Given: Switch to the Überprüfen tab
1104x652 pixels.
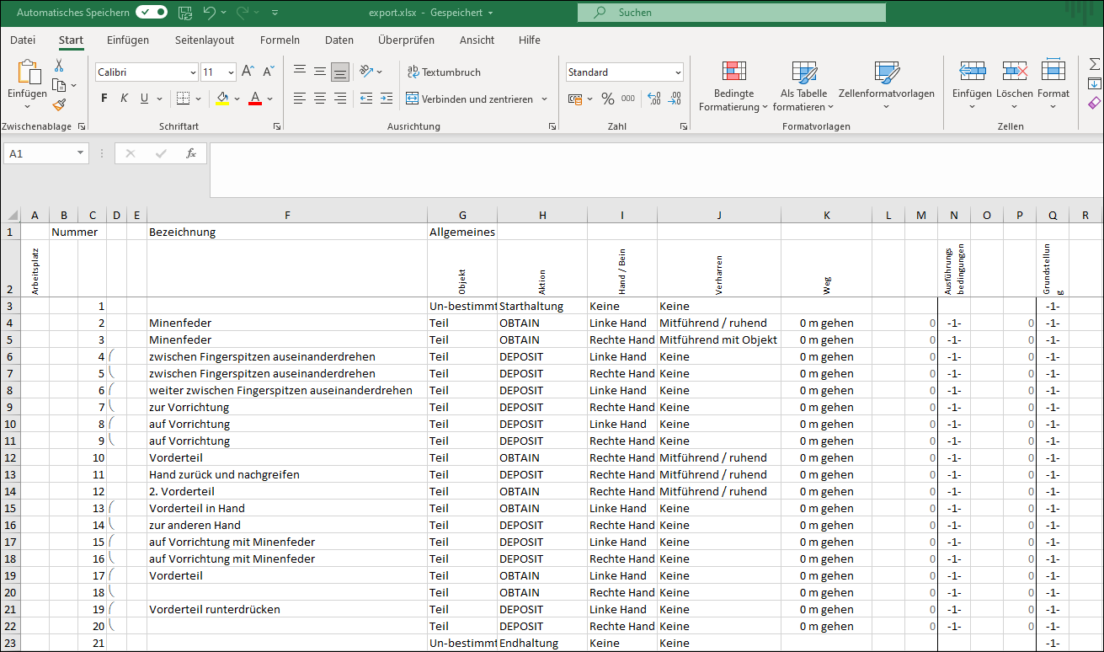Looking at the screenshot, I should tap(407, 40).
